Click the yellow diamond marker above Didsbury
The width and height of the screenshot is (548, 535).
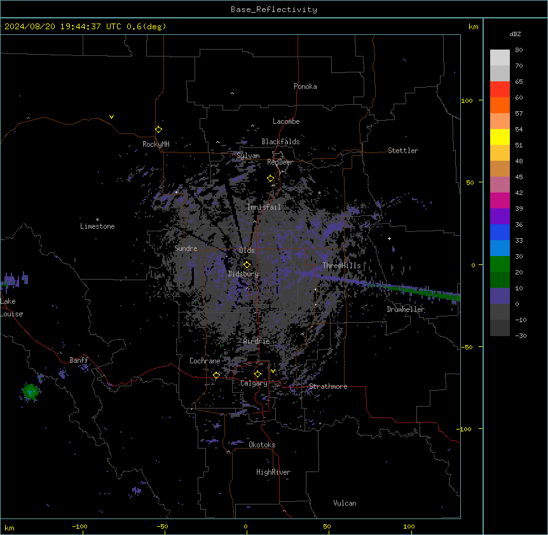click(x=247, y=265)
